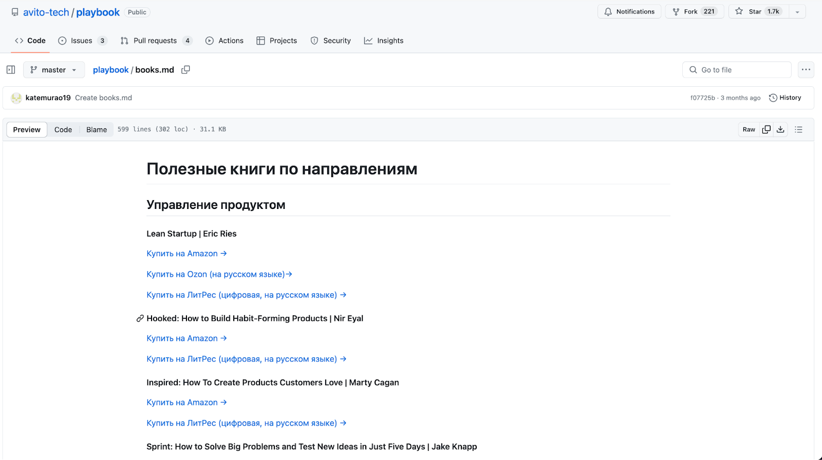
Task: Open the avito-tech organization link
Action: click(x=46, y=12)
